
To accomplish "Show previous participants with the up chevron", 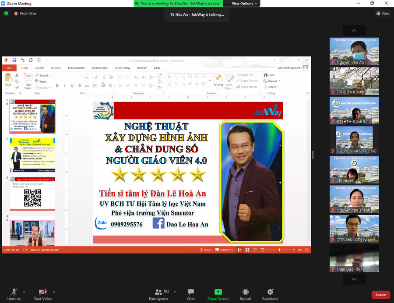I will pyautogui.click(x=354, y=30).
